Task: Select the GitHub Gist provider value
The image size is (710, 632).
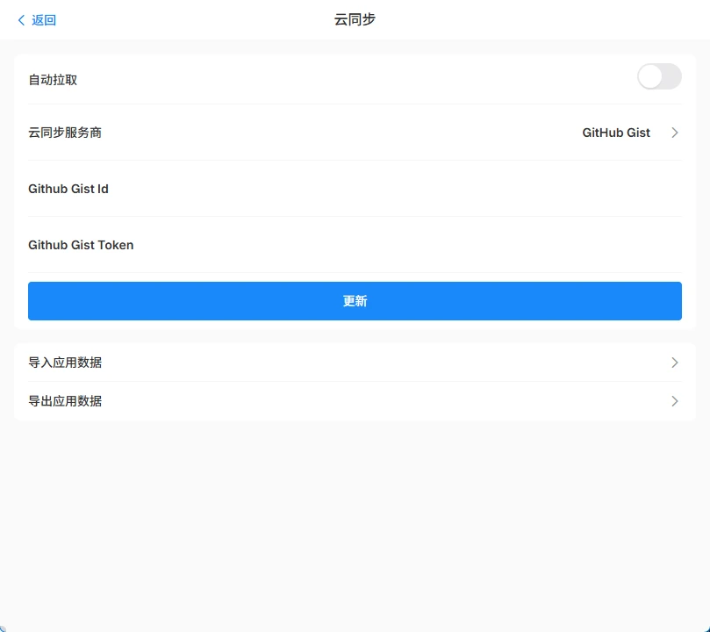Action: pos(616,133)
